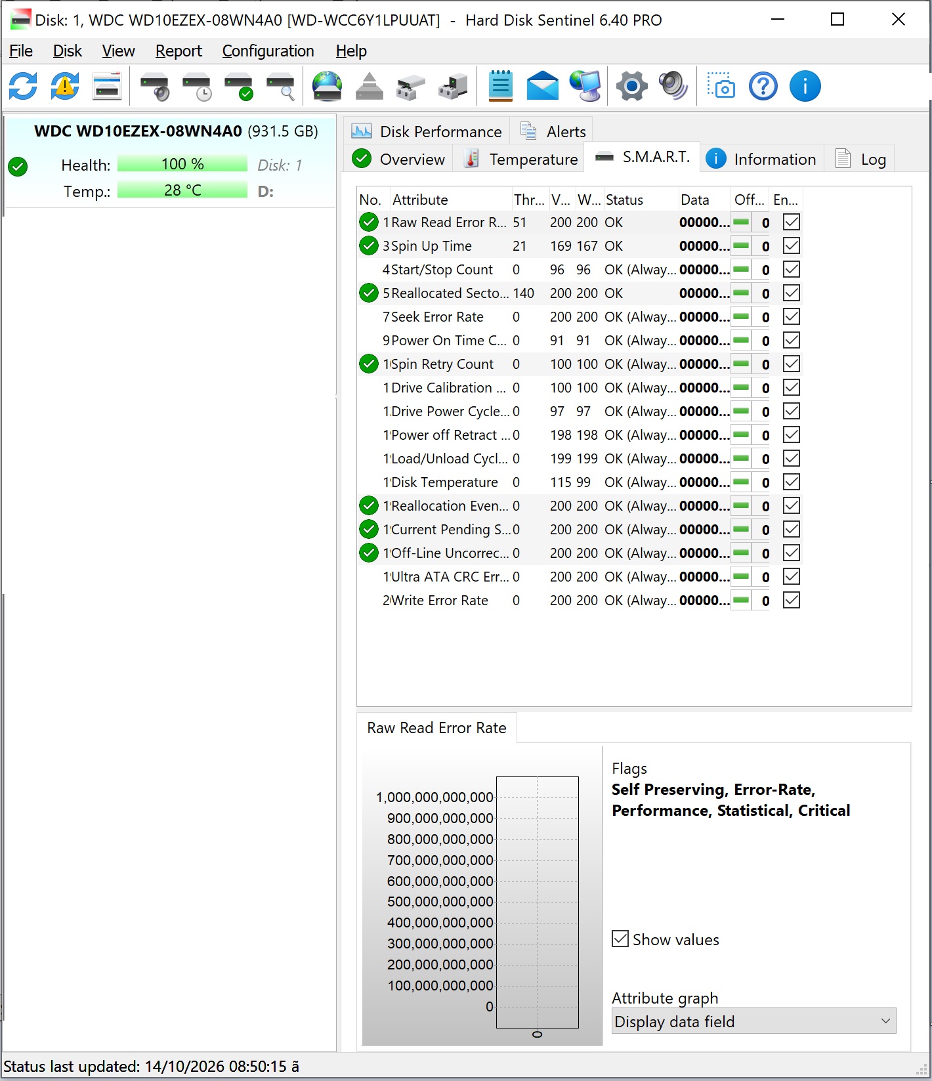
Task: Toggle the Show values checkbox
Action: 620,939
